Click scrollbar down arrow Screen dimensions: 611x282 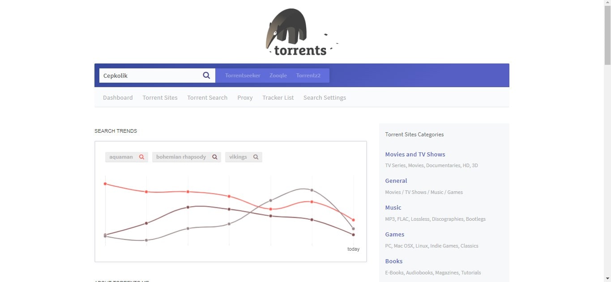(607, 278)
